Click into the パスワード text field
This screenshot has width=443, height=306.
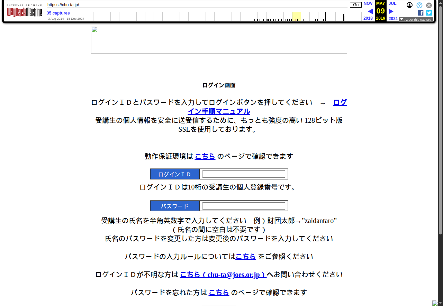coord(243,206)
